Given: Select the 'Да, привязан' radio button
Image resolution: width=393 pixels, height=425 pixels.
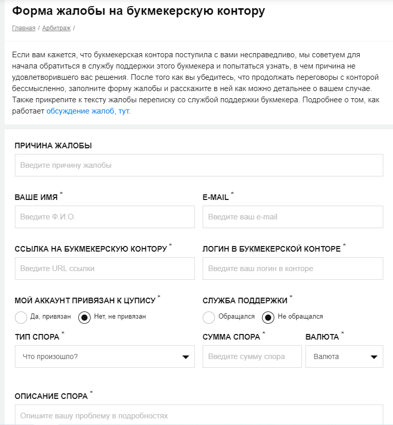Looking at the screenshot, I should point(21,318).
